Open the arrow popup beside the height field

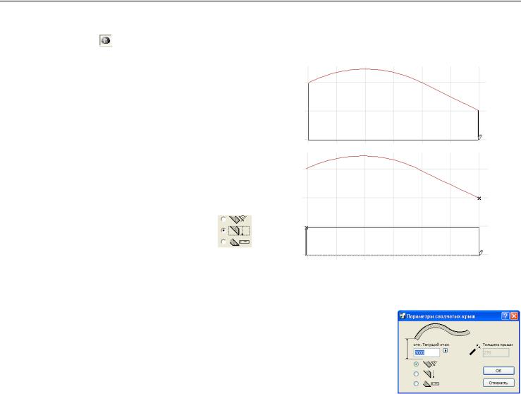pyautogui.click(x=446, y=350)
